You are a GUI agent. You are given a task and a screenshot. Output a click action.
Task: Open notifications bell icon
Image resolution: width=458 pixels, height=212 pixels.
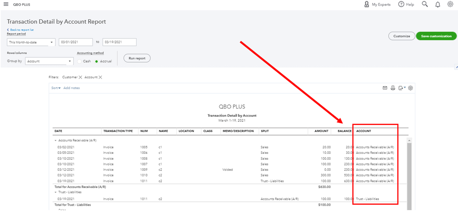point(437,5)
